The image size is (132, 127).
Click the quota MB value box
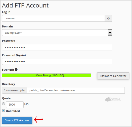pos(15,105)
